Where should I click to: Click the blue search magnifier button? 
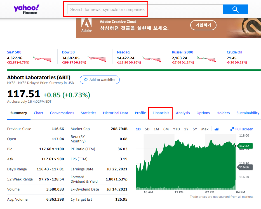[235, 9]
